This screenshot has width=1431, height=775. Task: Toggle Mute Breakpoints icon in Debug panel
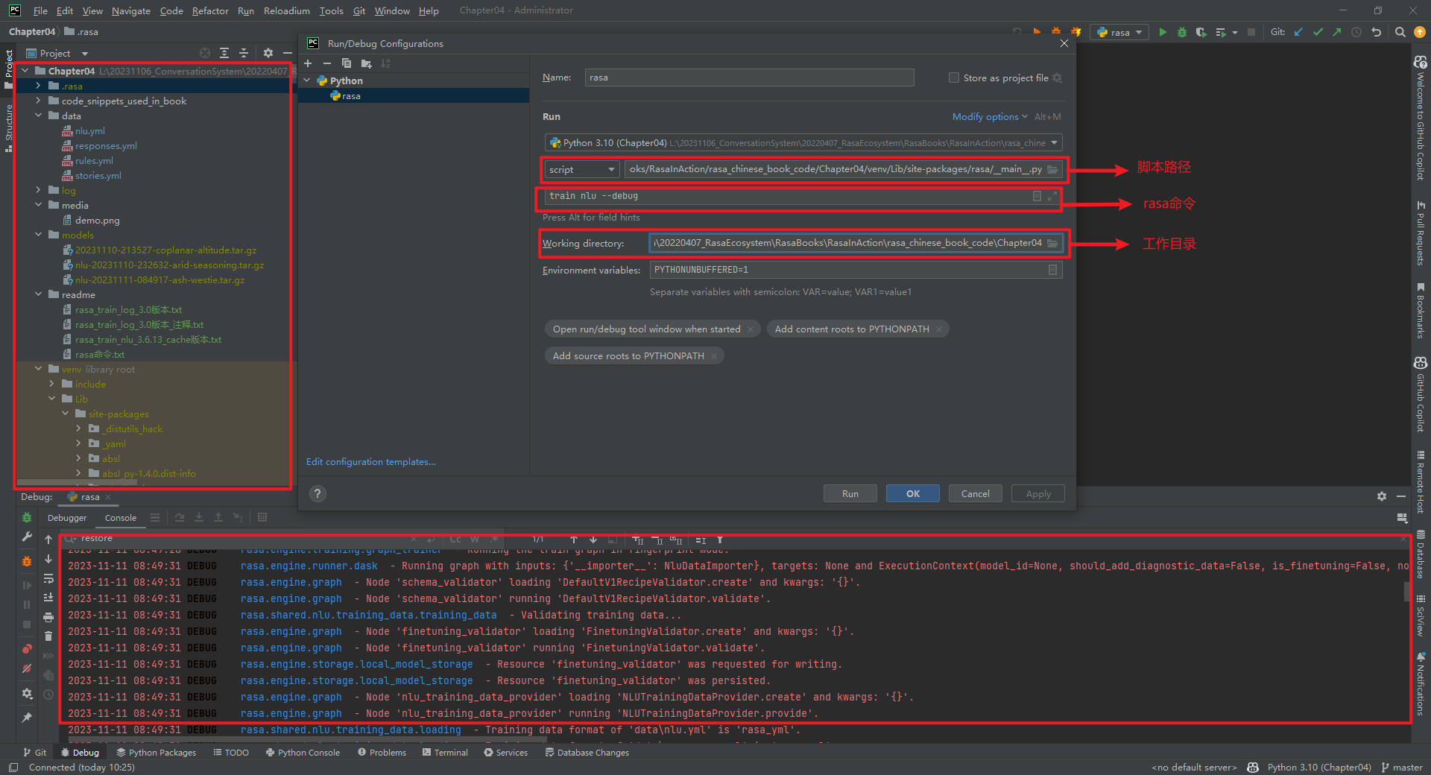pyautogui.click(x=27, y=668)
